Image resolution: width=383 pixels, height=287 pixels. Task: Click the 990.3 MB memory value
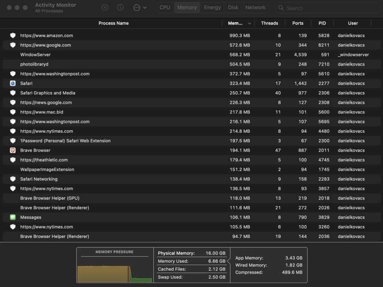[x=240, y=36]
